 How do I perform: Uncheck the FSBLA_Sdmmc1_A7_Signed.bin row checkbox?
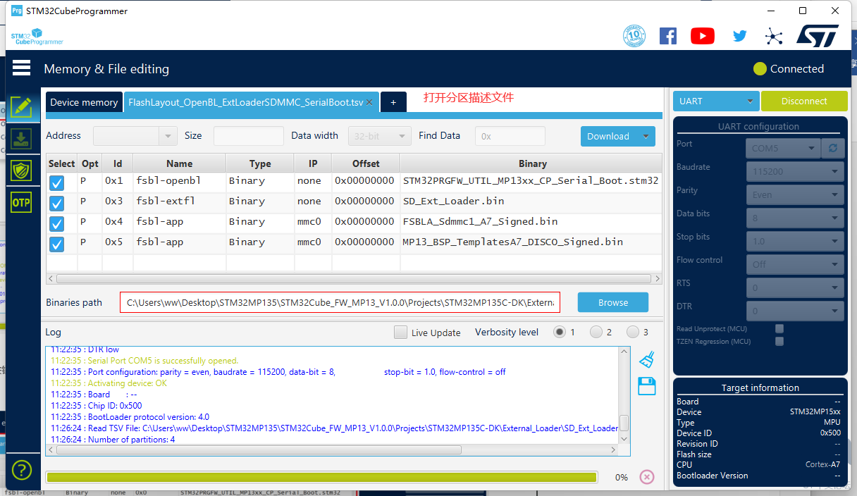click(x=57, y=223)
